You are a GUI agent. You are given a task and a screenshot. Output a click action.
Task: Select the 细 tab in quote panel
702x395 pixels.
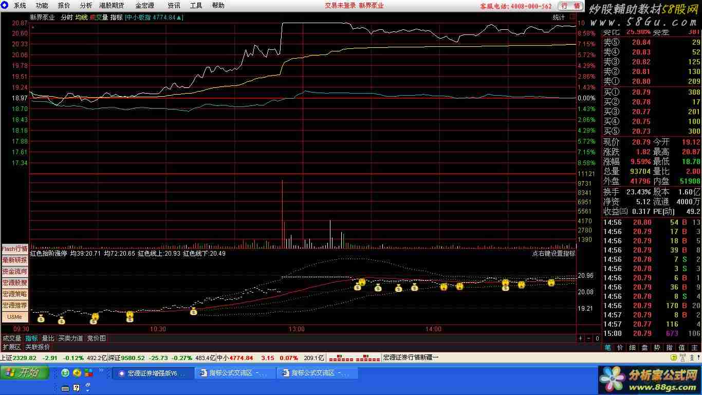[632, 348]
